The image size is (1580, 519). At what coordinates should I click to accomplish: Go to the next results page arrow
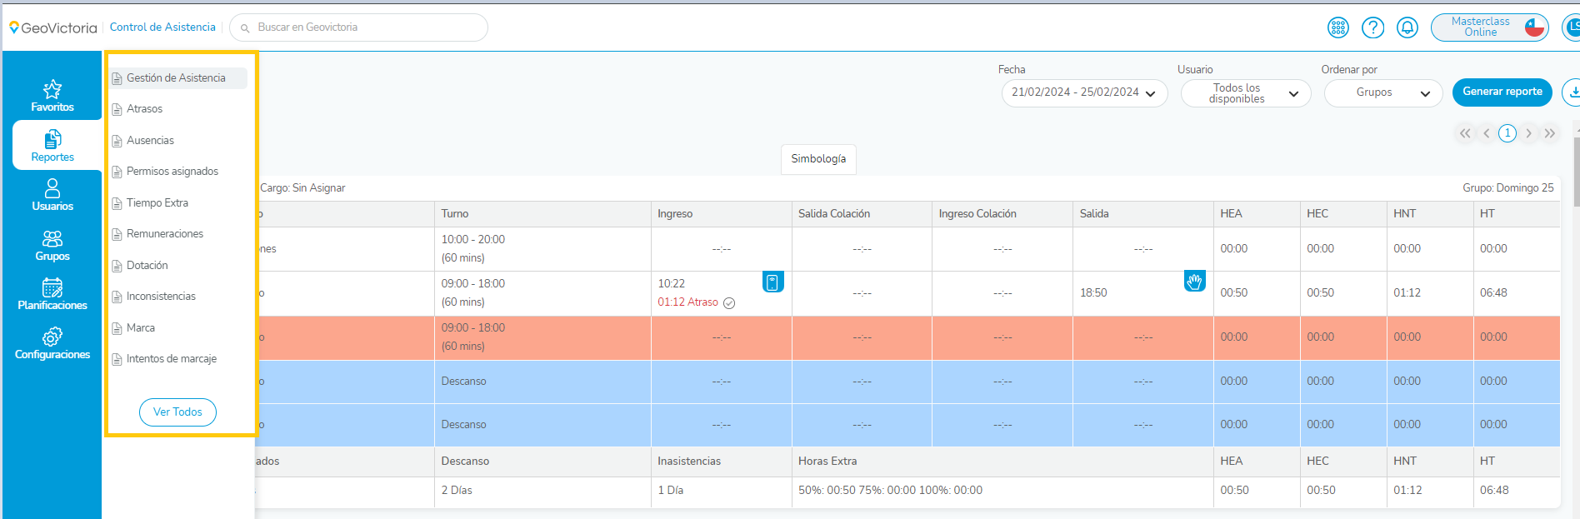(1528, 133)
